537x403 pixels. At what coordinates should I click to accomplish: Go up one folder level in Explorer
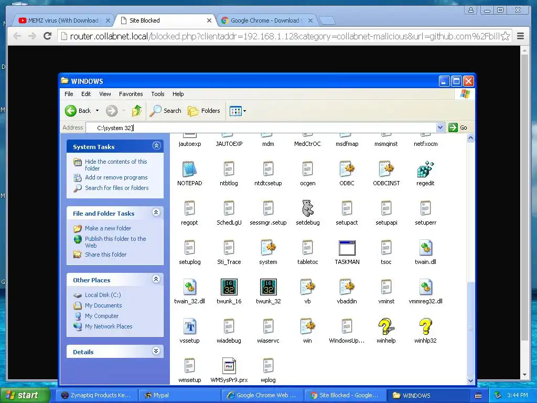click(x=137, y=111)
